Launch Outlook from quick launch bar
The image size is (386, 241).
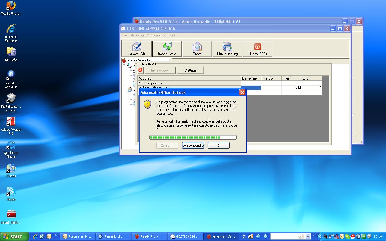[49, 236]
